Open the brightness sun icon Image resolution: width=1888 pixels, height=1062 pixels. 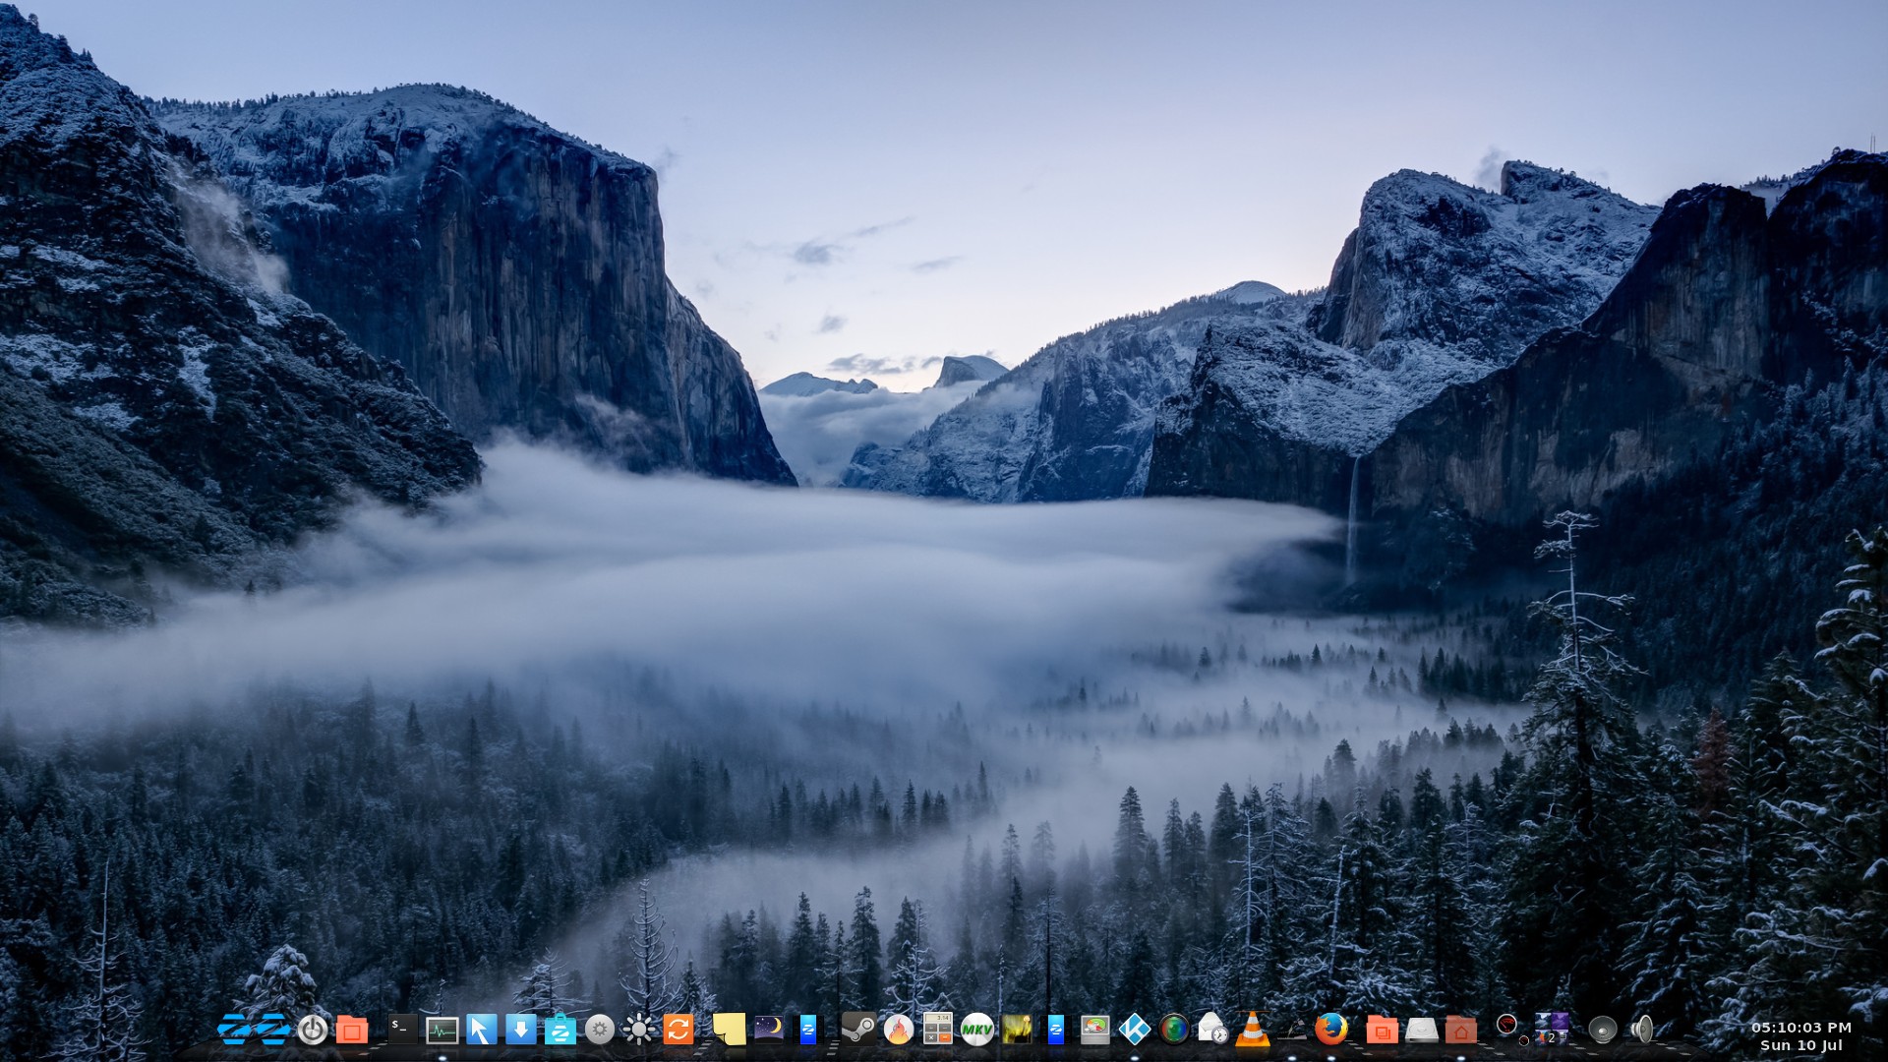click(x=639, y=1030)
